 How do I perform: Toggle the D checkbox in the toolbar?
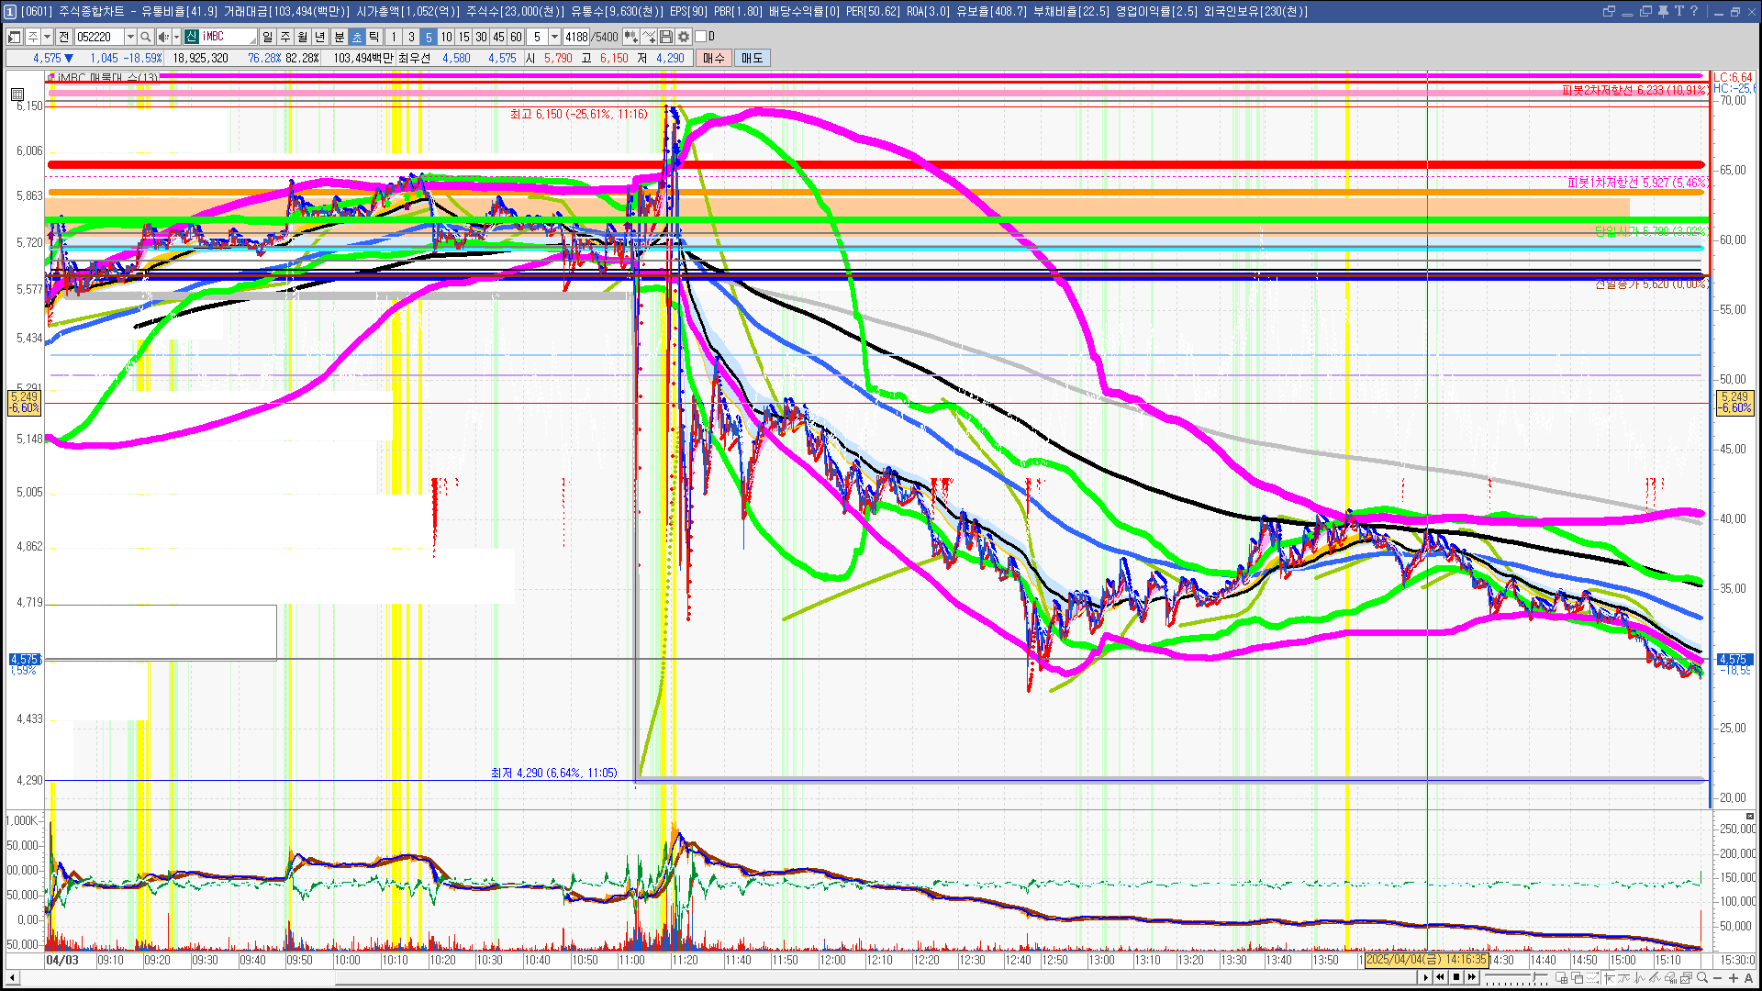click(x=701, y=37)
